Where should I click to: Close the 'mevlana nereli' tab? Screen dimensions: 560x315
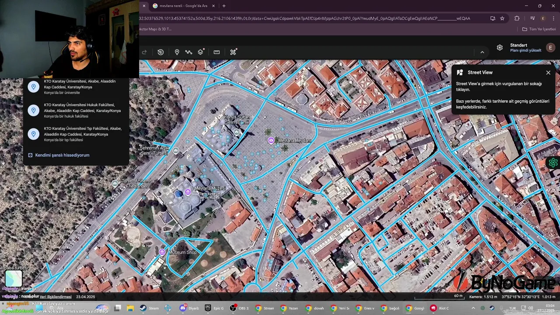coord(213,6)
